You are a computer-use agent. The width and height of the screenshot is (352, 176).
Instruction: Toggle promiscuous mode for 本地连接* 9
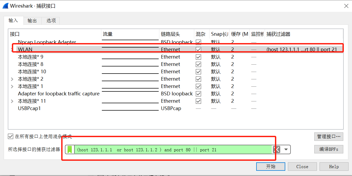[x=198, y=57]
